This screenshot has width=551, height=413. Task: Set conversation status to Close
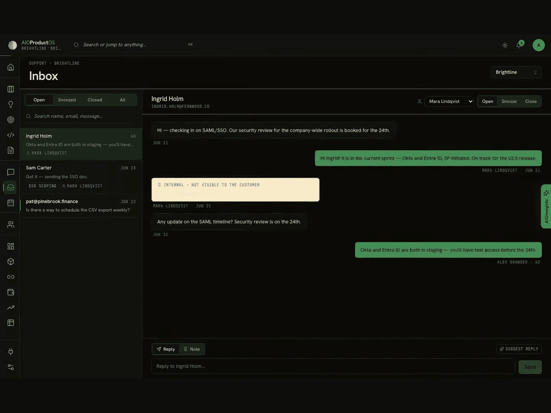pyautogui.click(x=531, y=101)
